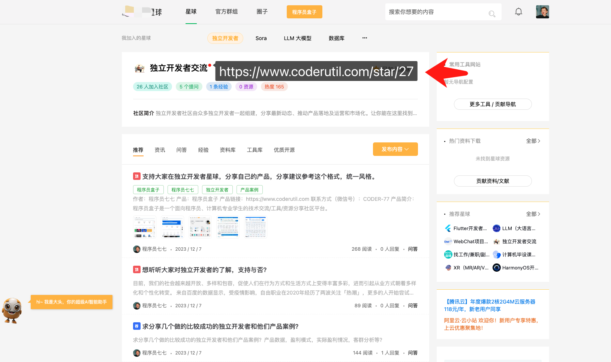
Task: Open the WebChat project planet icon
Action: coord(448,242)
